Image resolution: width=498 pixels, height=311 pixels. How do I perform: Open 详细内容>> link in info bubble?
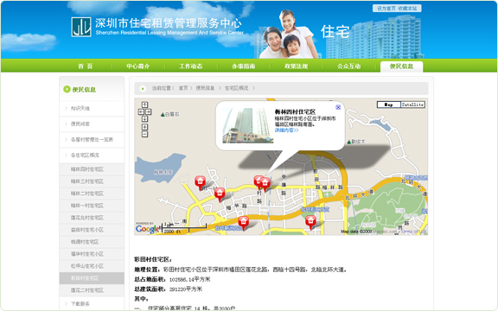[x=286, y=130]
